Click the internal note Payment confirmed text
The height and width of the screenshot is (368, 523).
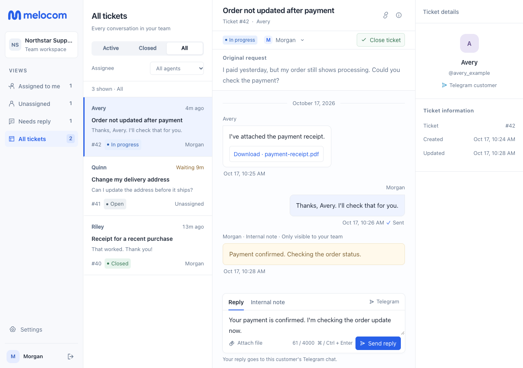pos(295,254)
